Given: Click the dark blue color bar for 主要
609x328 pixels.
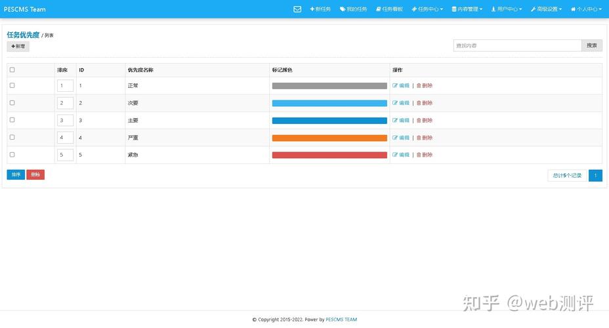Looking at the screenshot, I should pos(329,120).
